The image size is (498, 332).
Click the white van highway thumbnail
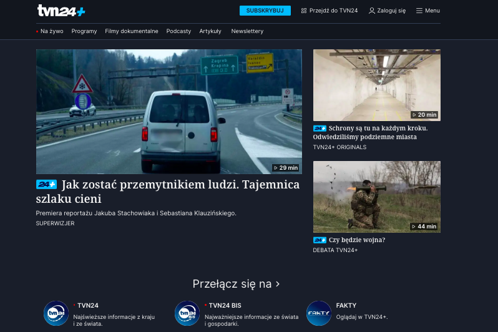[x=168, y=111]
